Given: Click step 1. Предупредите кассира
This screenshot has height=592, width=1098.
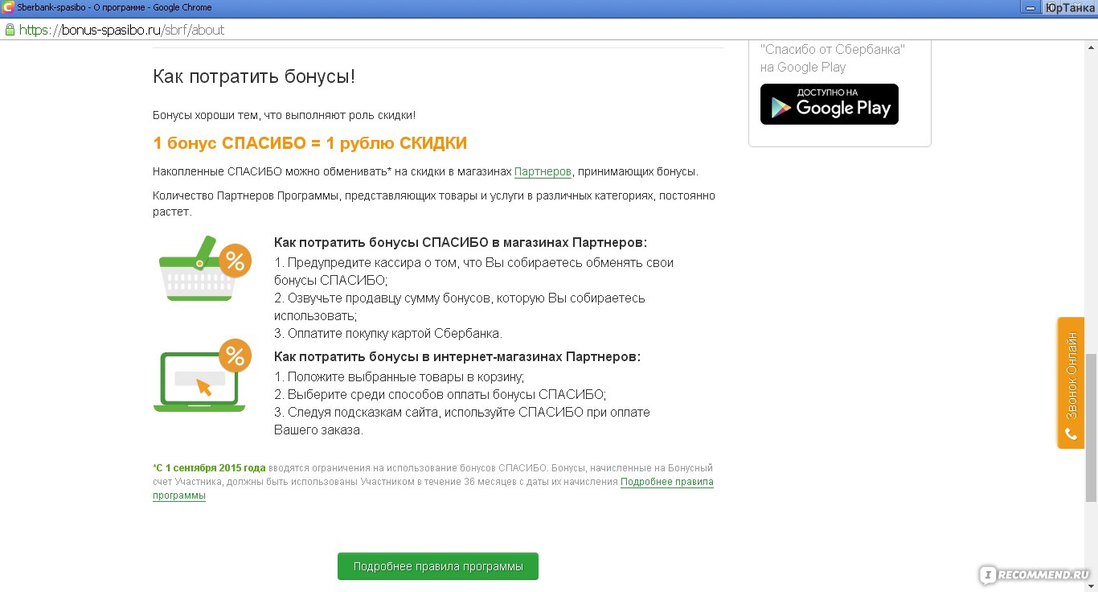Looking at the screenshot, I should tap(474, 271).
